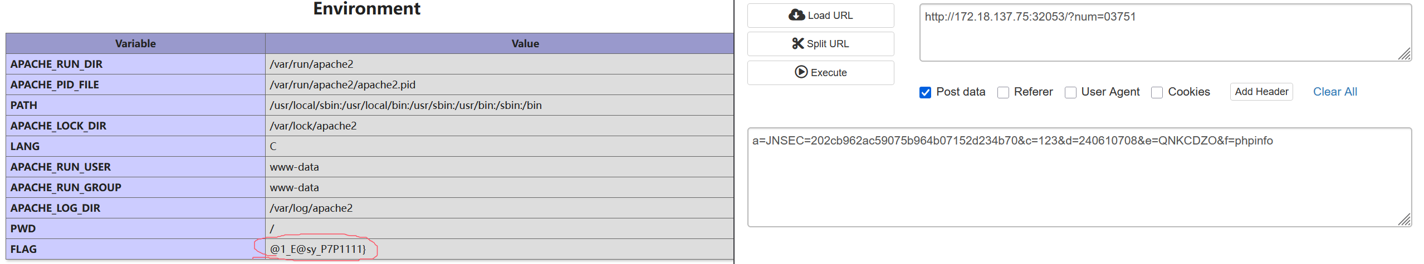Grab the URL field resize handle
This screenshot has height=264, width=1424.
(x=1405, y=54)
